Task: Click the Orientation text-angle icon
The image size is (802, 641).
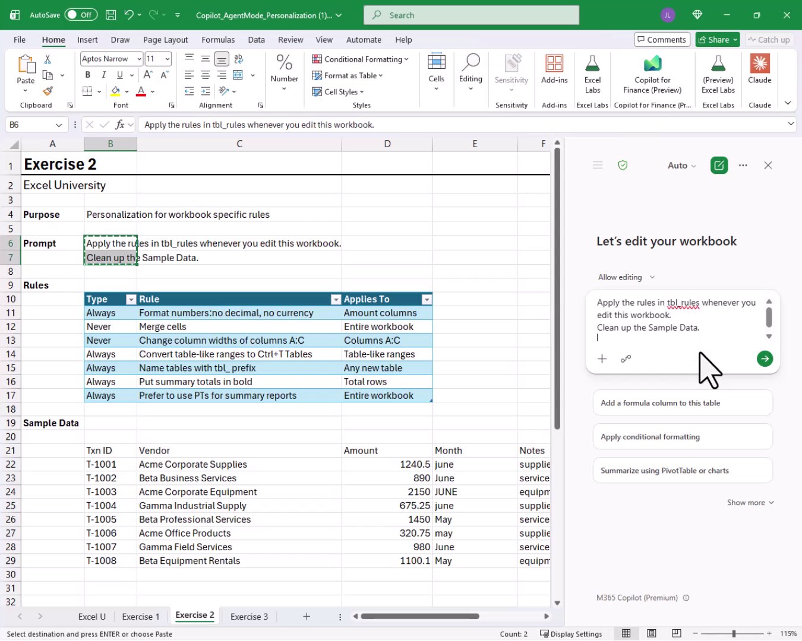Action: click(223, 91)
